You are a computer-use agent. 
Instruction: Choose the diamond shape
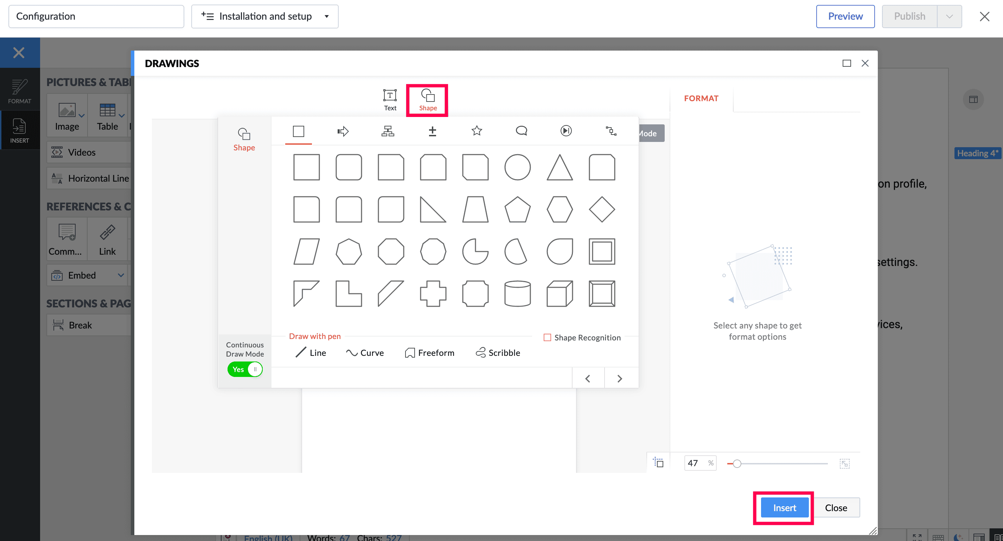point(602,209)
